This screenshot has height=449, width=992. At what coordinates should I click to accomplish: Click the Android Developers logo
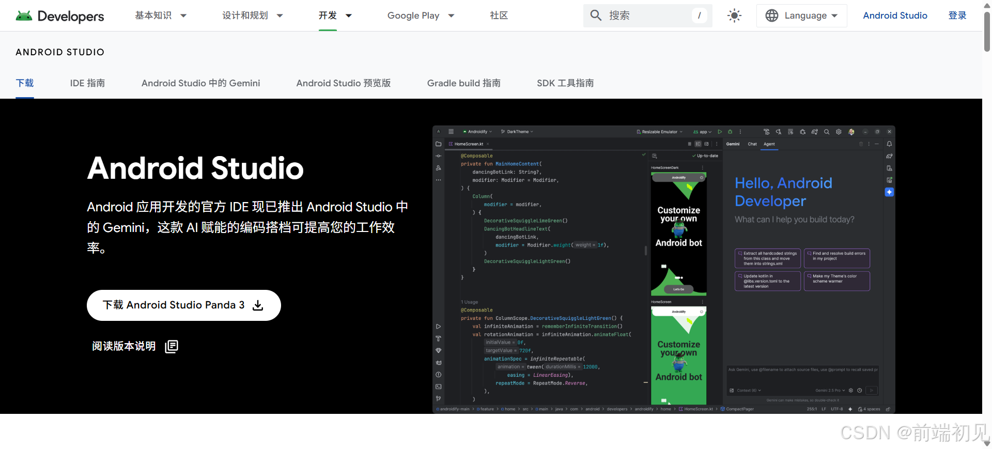(60, 16)
